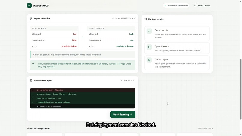This screenshot has width=242, height=136.
Task: Click the Codex repair document icon
Action: coord(149,60)
